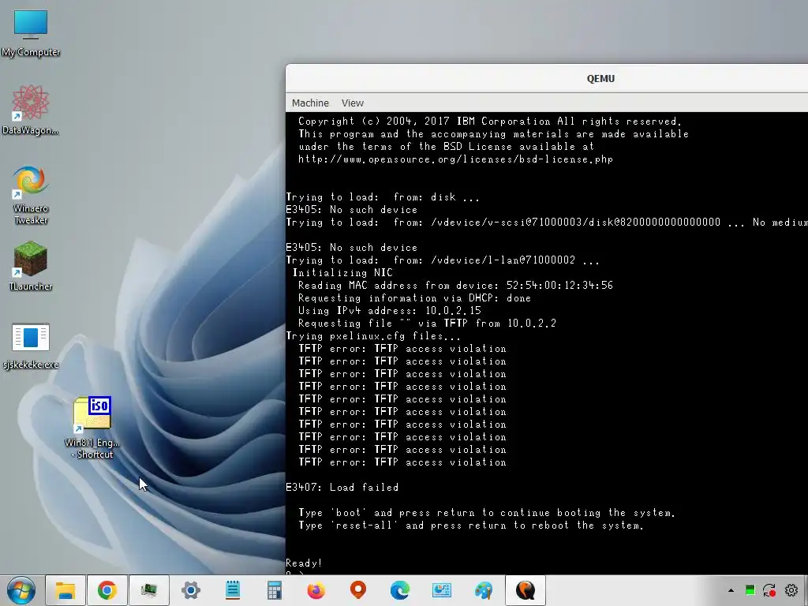808x606 pixels.
Task: Click the 'Trying pxelinux.cfg files...' line
Action: coord(373,336)
